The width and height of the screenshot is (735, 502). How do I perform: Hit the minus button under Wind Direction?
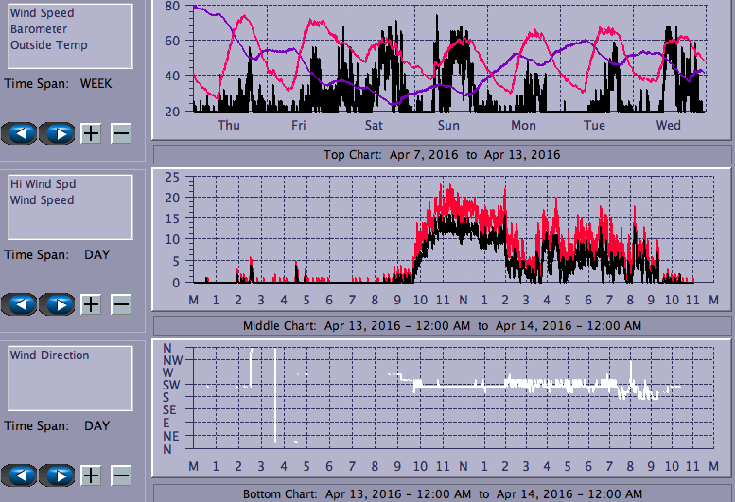(121, 476)
